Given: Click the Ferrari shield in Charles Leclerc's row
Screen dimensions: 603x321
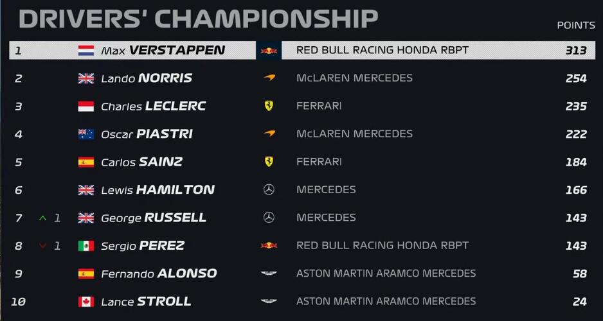Looking at the screenshot, I should coord(269,106).
